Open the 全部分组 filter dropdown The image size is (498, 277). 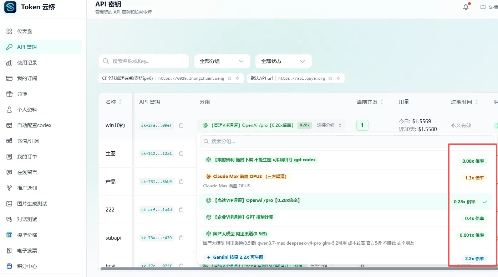pyautogui.click(x=222, y=61)
